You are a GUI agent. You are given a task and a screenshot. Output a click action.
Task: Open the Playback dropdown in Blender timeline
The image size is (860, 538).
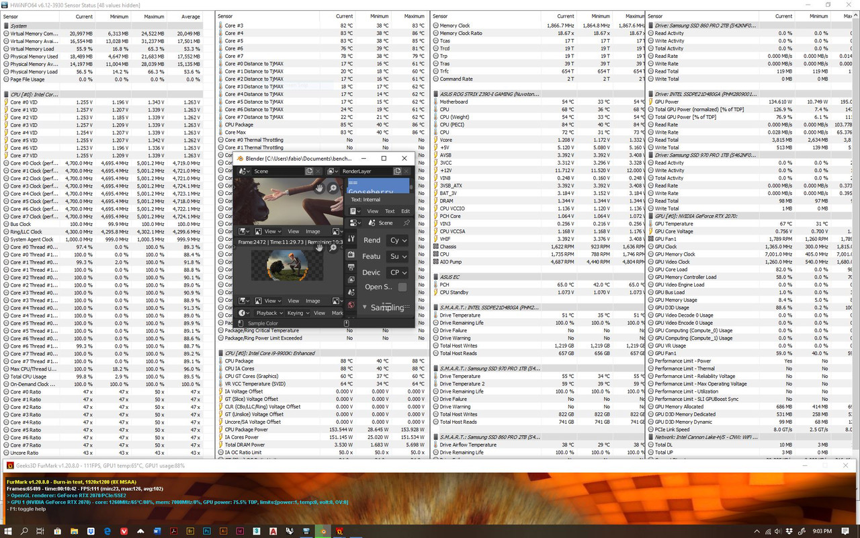pyautogui.click(x=269, y=313)
